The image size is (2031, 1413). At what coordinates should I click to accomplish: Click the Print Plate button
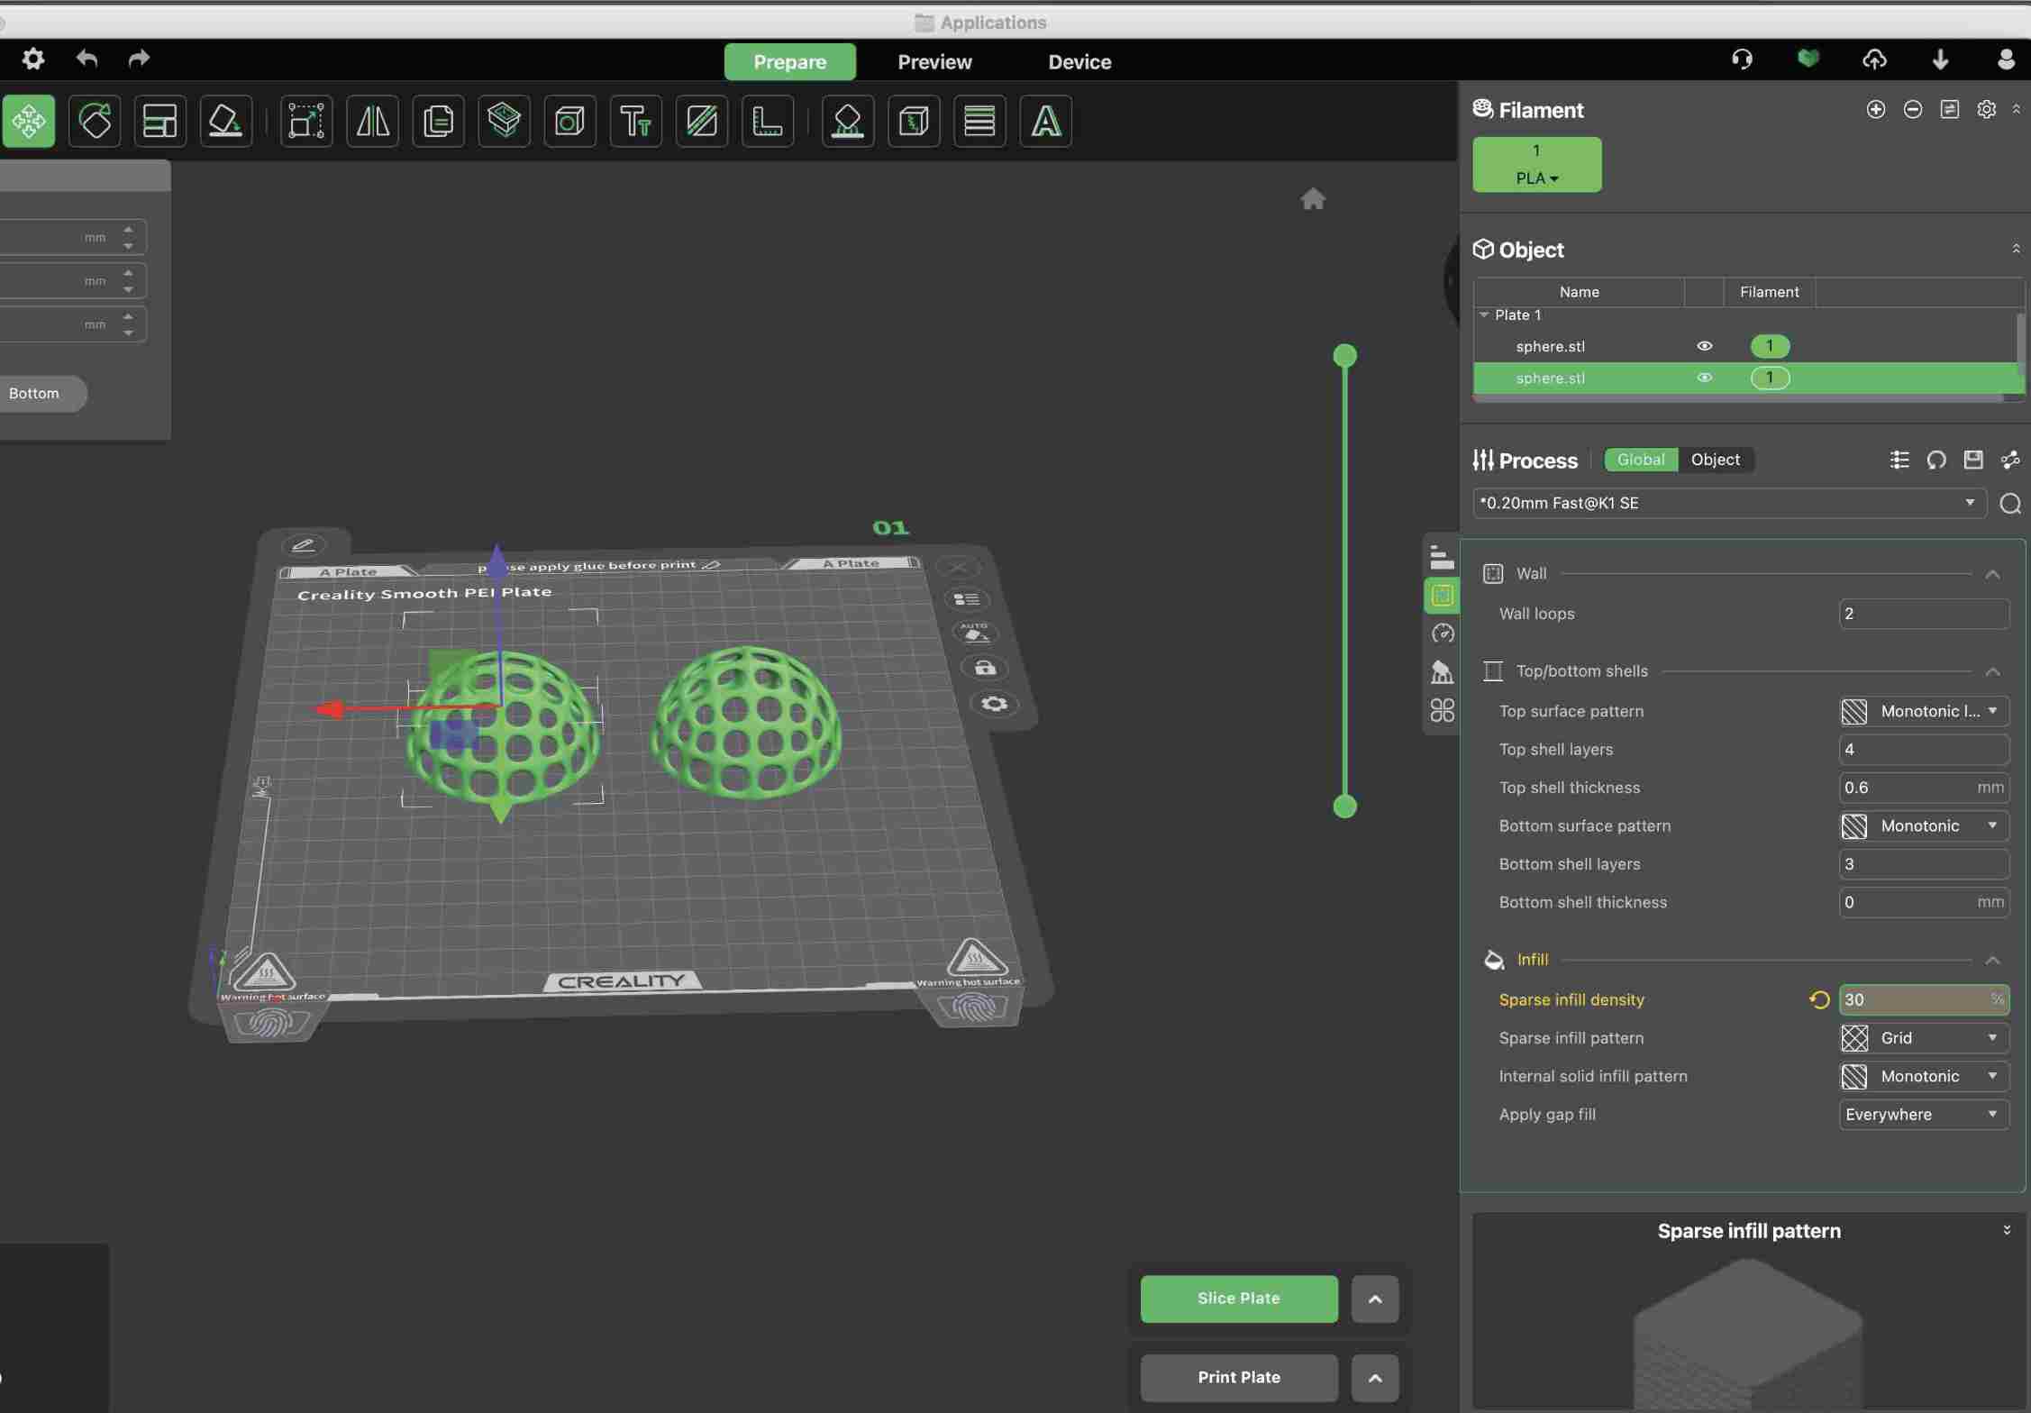pos(1239,1378)
